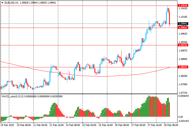
Task: Click the 27 Feb 00:00 time axis label
Action: pos(138,125)
